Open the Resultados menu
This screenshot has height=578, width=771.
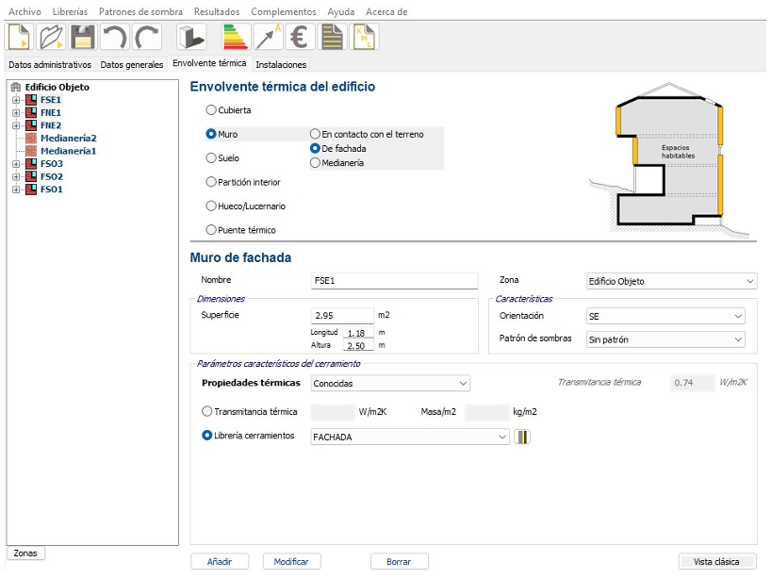217,11
